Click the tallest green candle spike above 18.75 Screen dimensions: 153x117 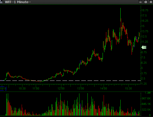coord(121,14)
